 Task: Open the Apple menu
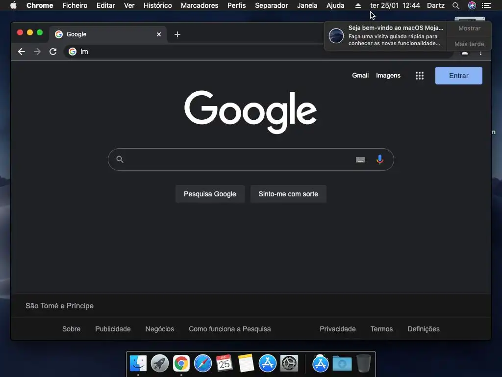point(13,5)
